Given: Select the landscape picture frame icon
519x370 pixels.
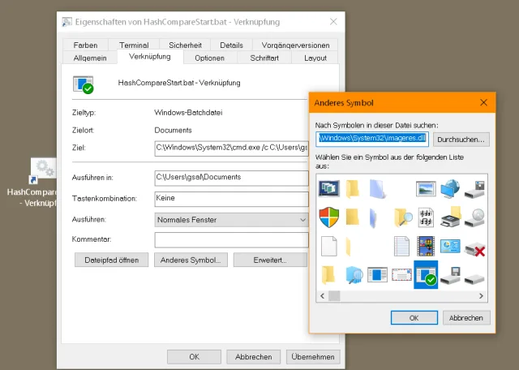Looking at the screenshot, I should tap(426, 188).
